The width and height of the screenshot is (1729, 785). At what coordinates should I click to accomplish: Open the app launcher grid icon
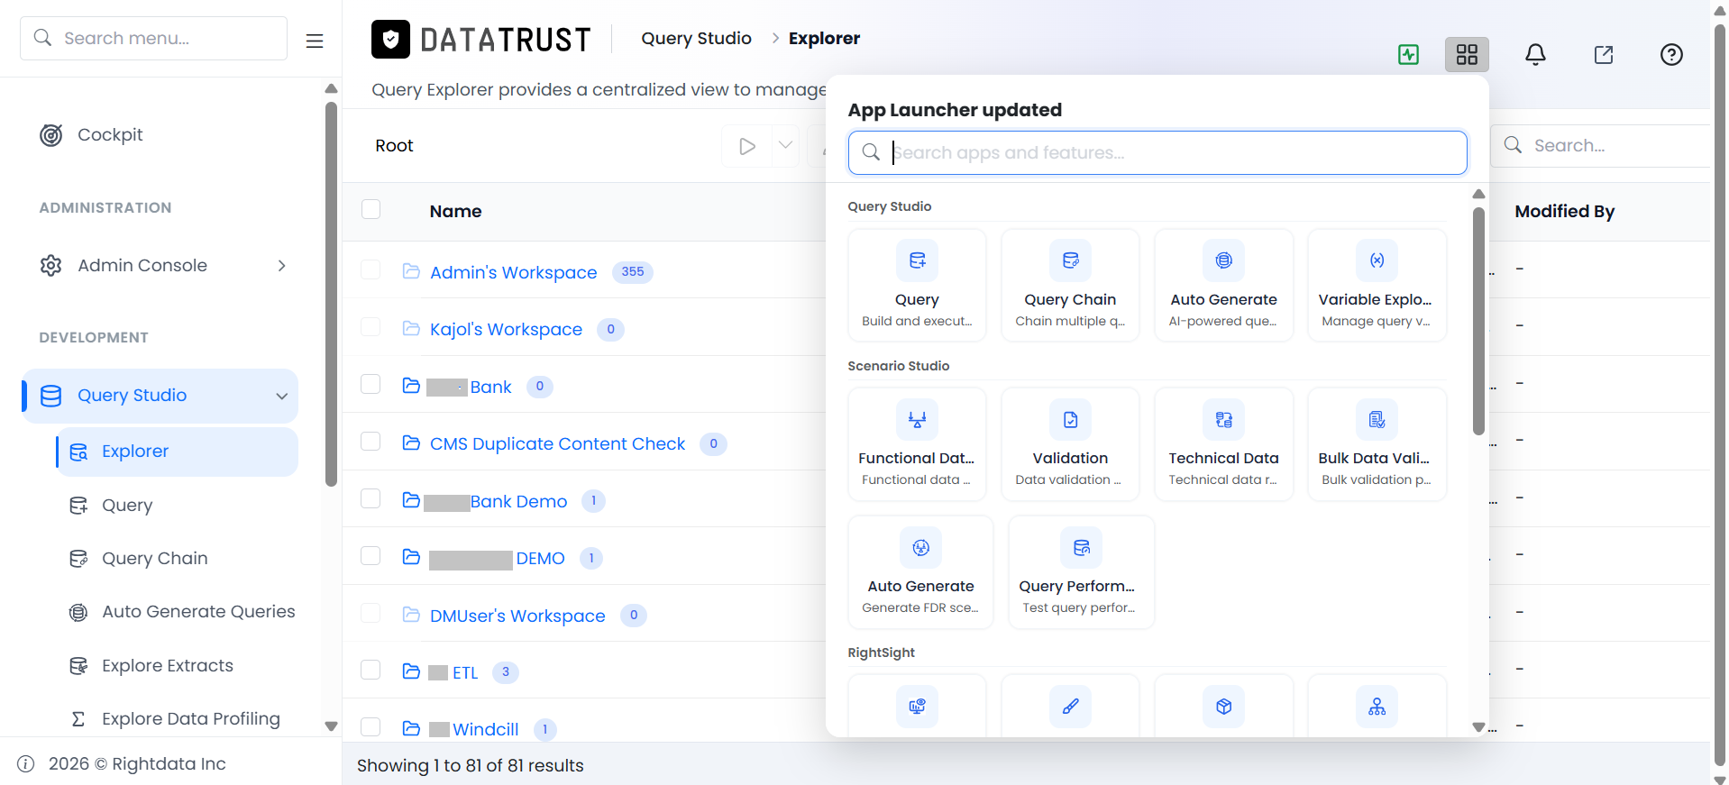tap(1467, 55)
